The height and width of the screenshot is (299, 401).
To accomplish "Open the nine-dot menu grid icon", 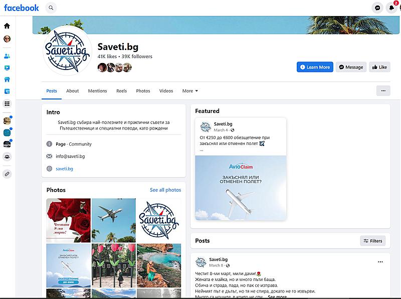I will pyautogui.click(x=7, y=103).
